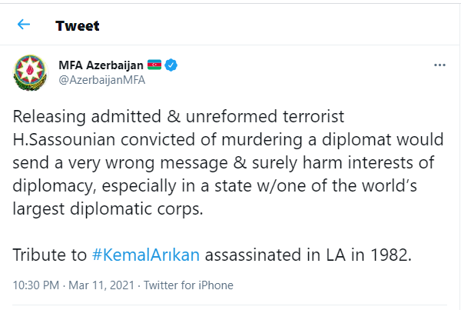
Task: Open the MFA Azerbaijan display name
Action: click(101, 65)
